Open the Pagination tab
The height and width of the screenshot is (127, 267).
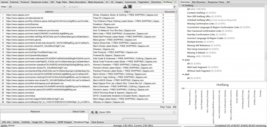click(x=144, y=2)
